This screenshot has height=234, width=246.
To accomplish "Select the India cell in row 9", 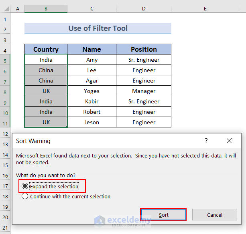I will (x=46, y=101).
